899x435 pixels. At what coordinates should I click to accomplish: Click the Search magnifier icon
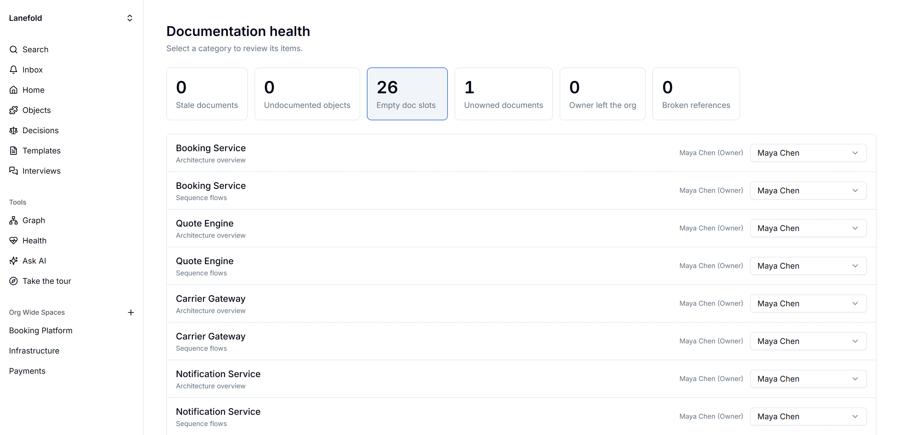pyautogui.click(x=13, y=49)
